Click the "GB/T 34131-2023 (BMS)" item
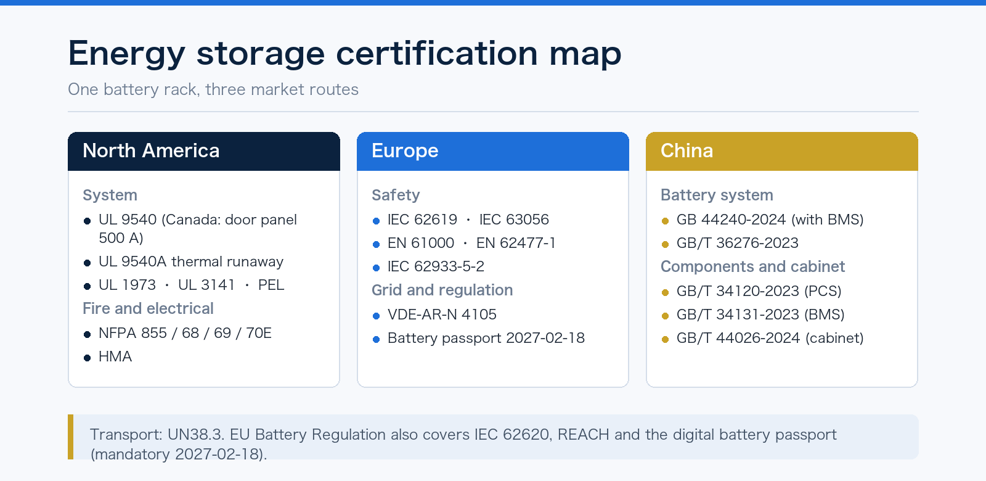986x481 pixels. click(760, 314)
